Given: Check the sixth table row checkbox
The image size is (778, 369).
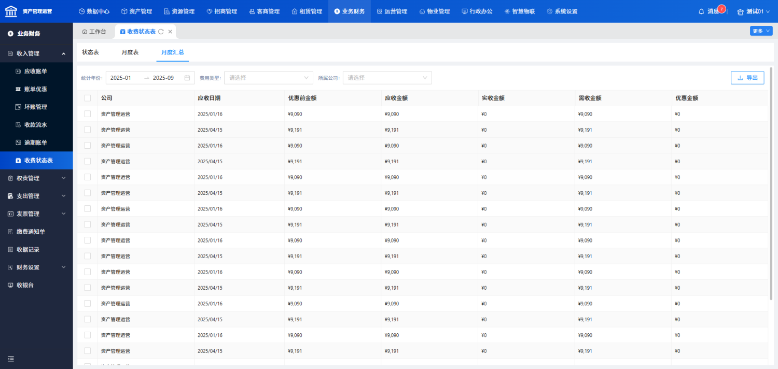Looking at the screenshot, I should click(x=87, y=193).
